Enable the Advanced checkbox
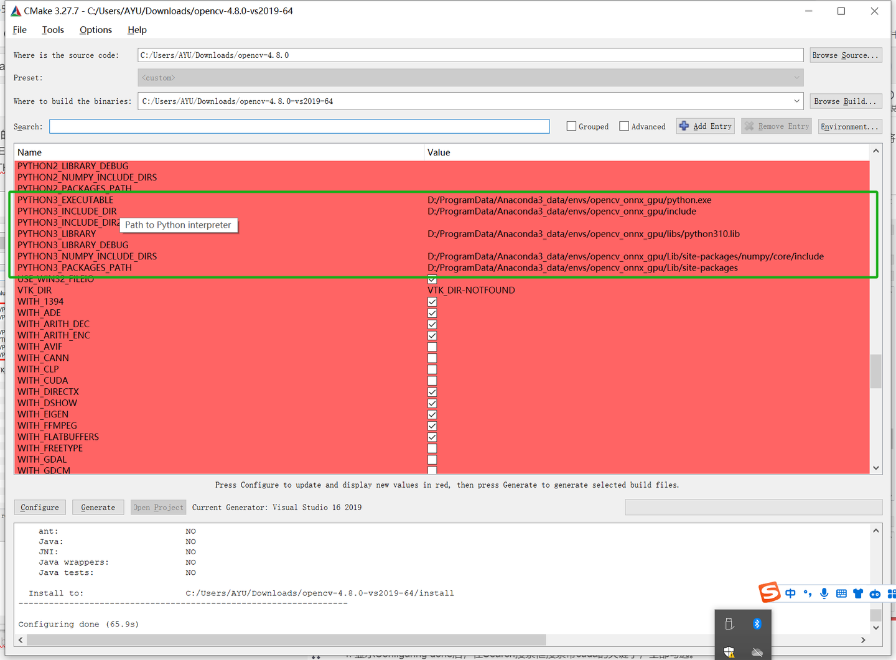 click(623, 126)
